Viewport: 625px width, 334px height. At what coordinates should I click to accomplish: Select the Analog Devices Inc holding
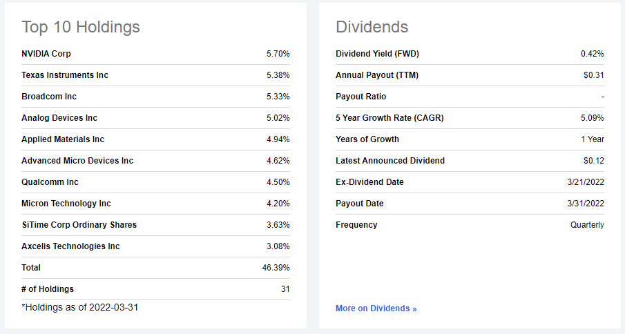59,118
